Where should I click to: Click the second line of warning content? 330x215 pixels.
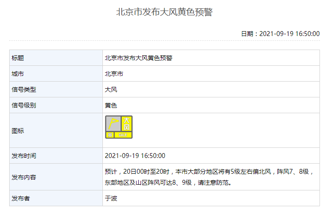tap(168, 182)
